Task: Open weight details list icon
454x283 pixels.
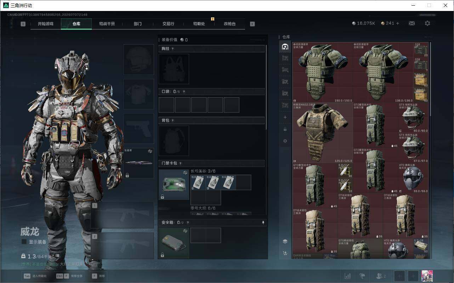Action: coord(57,255)
